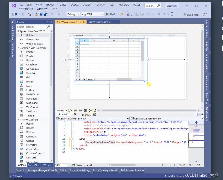Click the Redo arrow icon

coord(59,14)
